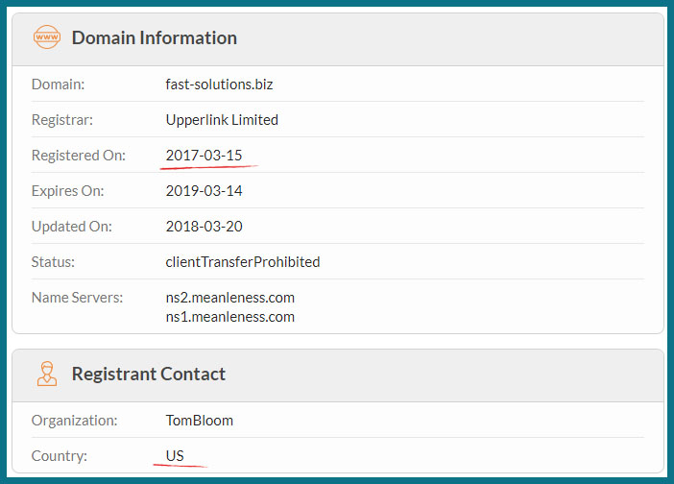
Task: Click the Expires On label
Action: [x=68, y=191]
